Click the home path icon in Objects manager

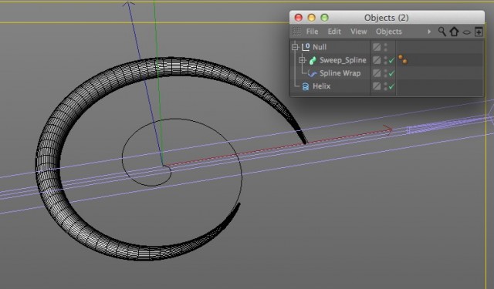[454, 32]
